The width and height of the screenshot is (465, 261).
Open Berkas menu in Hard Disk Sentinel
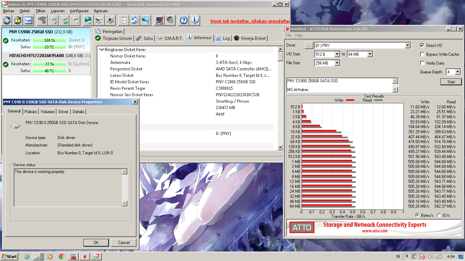pos(9,11)
